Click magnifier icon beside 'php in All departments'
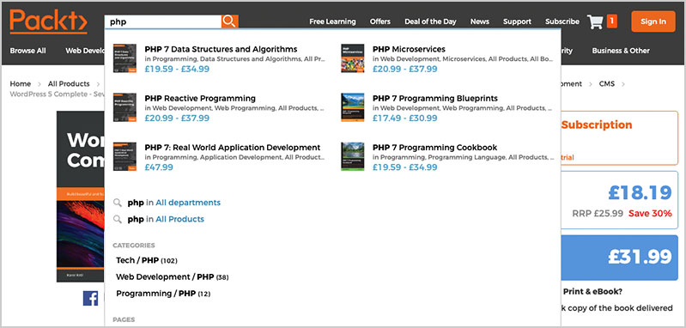The width and height of the screenshot is (686, 328). point(118,203)
